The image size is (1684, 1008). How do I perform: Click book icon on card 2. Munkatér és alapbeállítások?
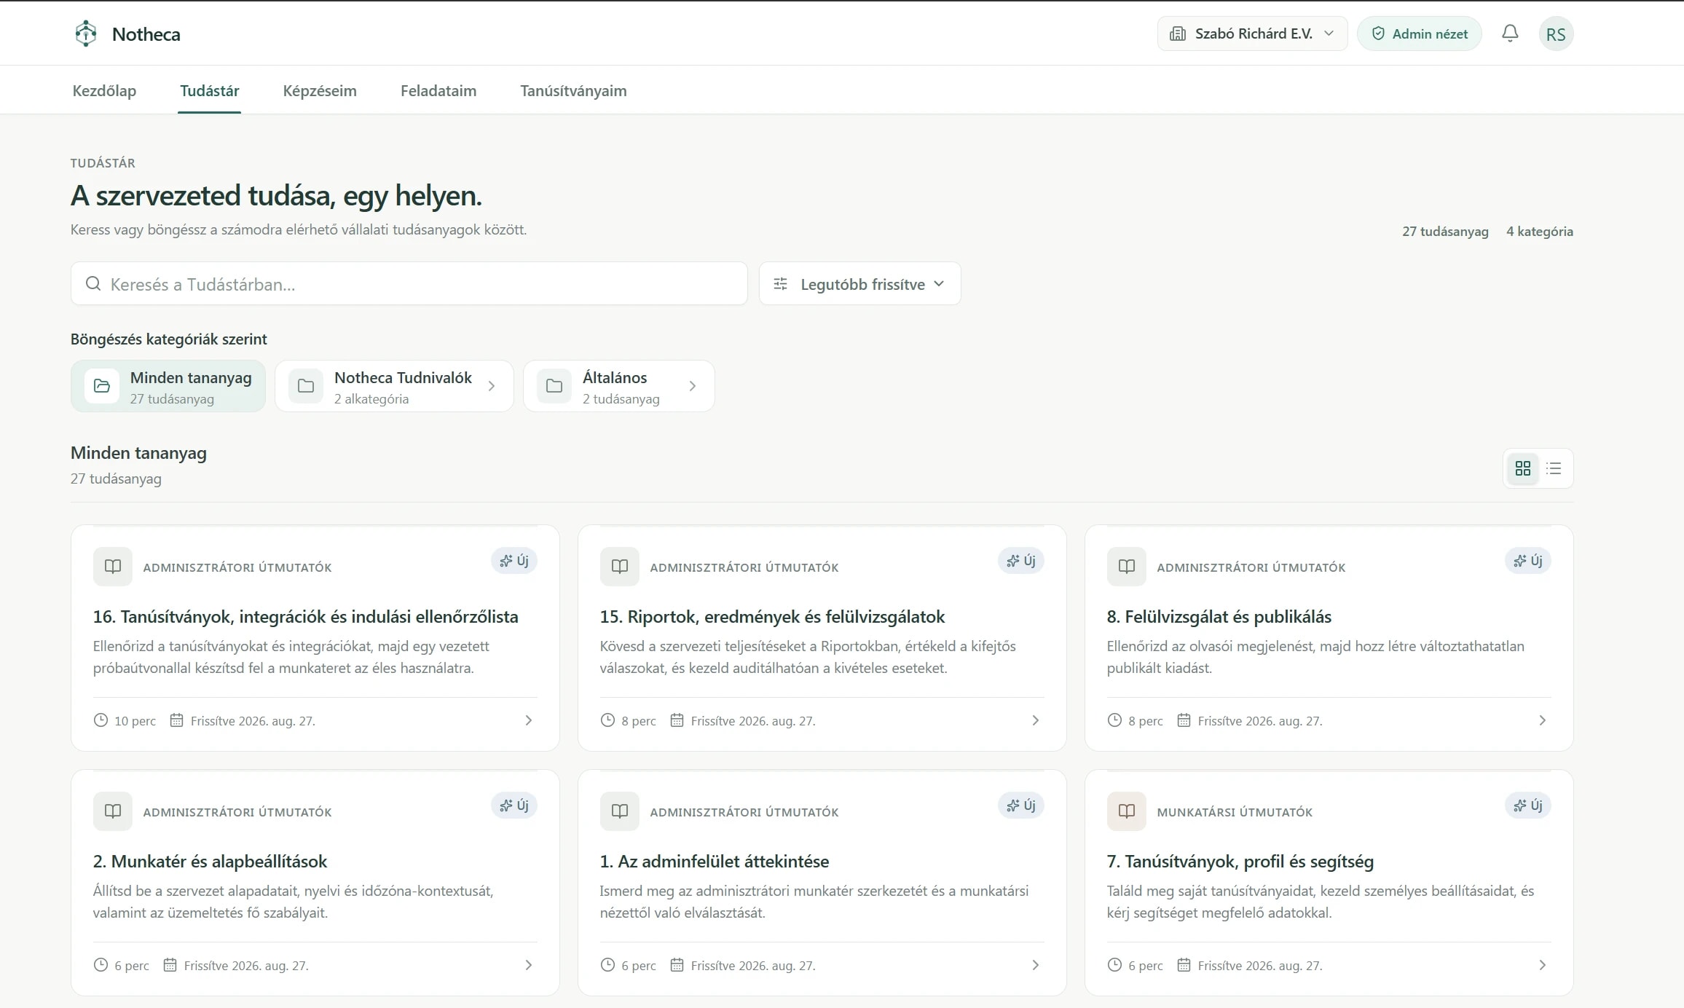click(113, 811)
